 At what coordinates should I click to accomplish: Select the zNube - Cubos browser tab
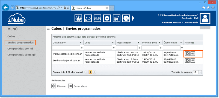(x=90, y=8)
